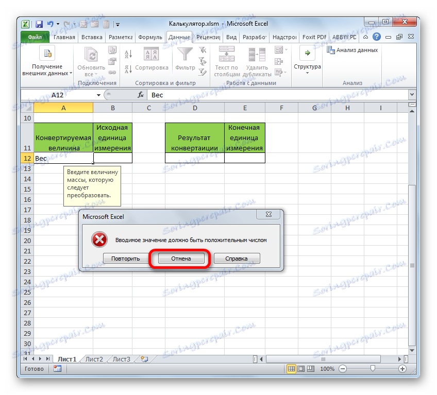Click the Name Box showing A12
The width and height of the screenshot is (437, 395).
[x=58, y=95]
